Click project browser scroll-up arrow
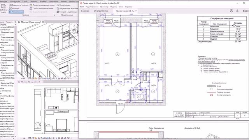Image resolution: width=249 pixels, height=140 pixels. pos(16,24)
